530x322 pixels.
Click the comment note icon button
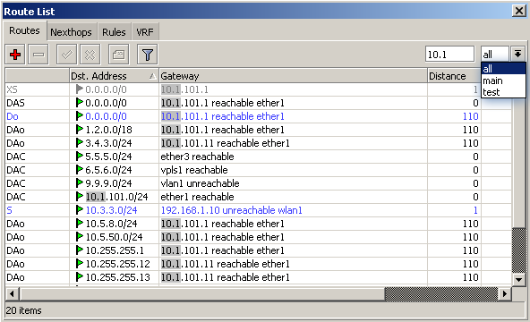[x=118, y=55]
